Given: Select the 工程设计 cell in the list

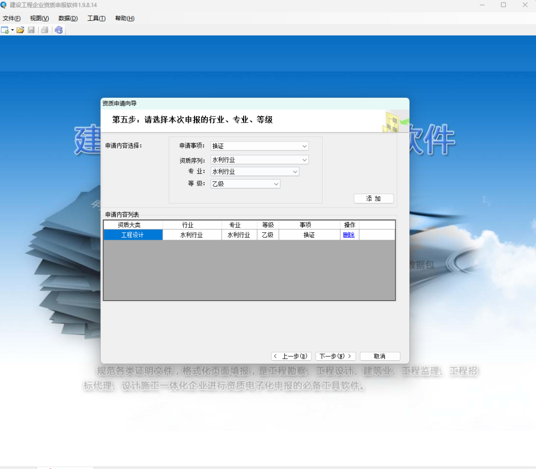Looking at the screenshot, I should pyautogui.click(x=133, y=235).
